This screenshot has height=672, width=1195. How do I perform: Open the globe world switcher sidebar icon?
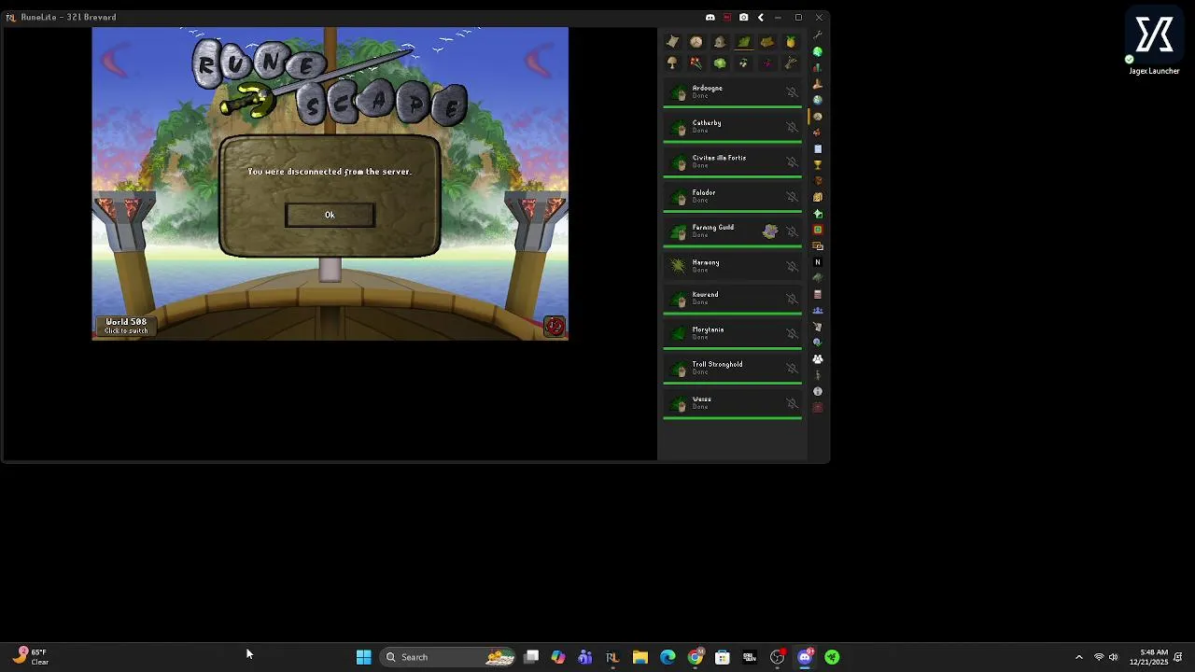818,100
